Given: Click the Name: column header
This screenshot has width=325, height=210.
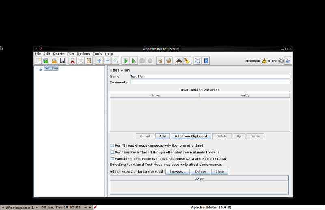Looking at the screenshot, I should tap(155, 95).
